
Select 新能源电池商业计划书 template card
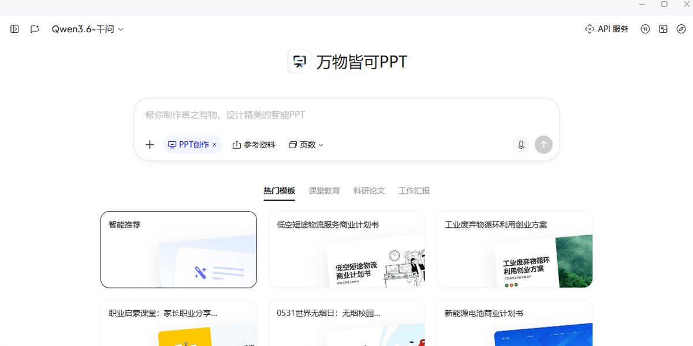point(515,323)
